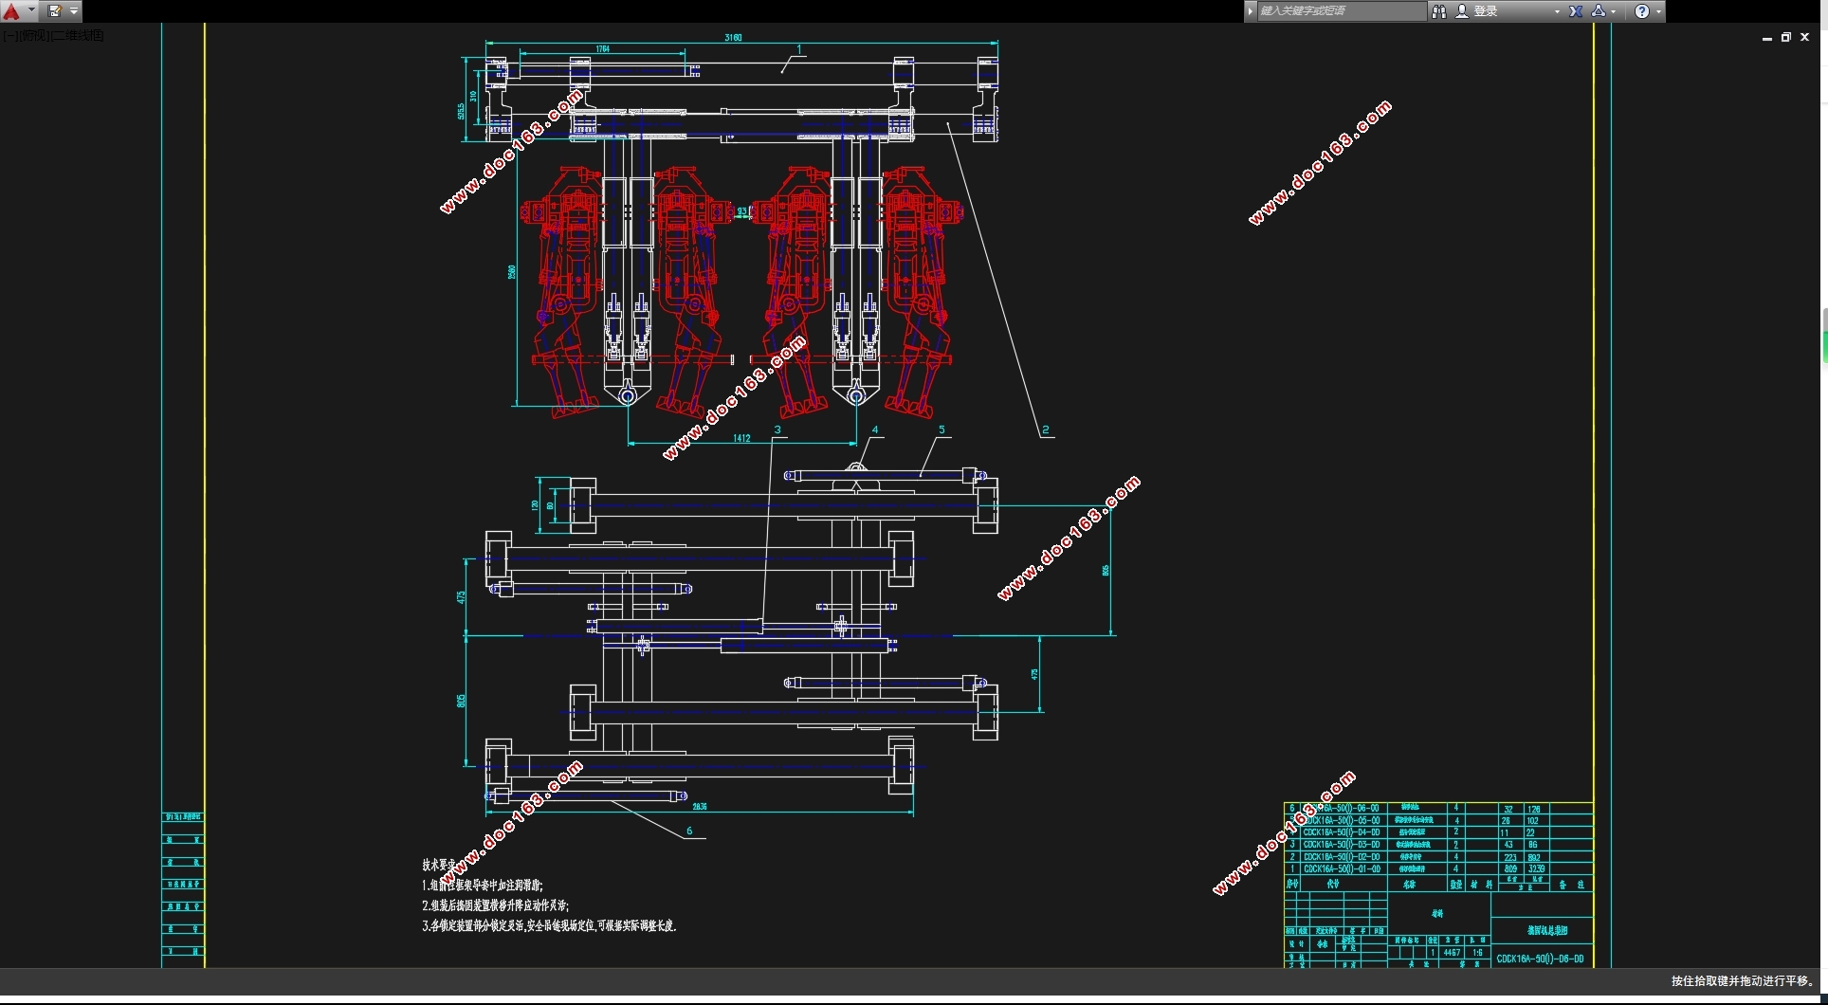Viewport: 1828px width, 1005px height.
Task: Select the 3160 dimension at top
Action: coord(733,38)
